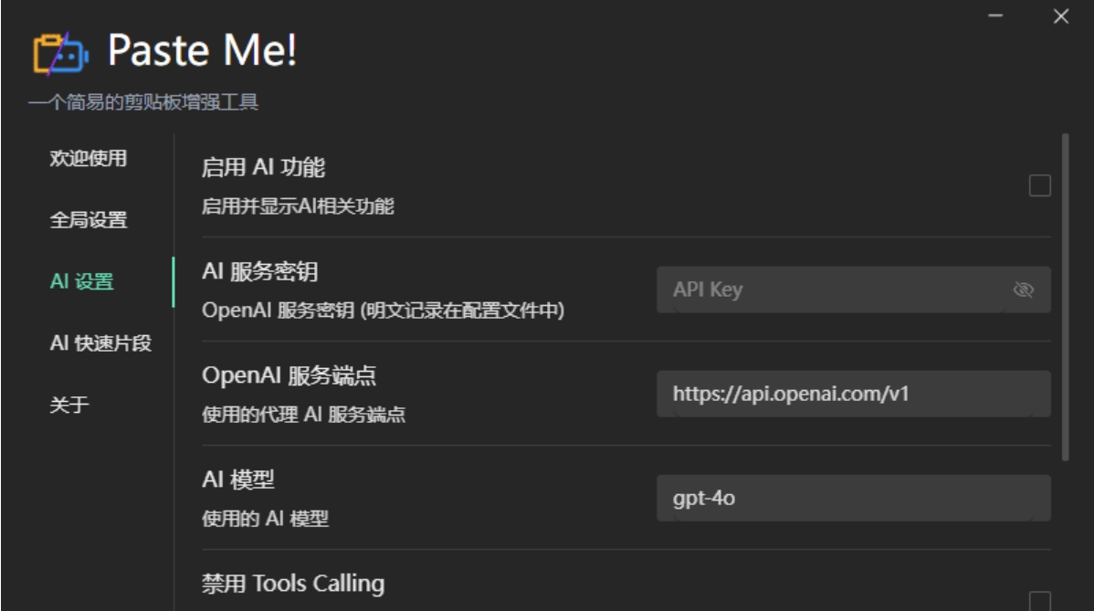Go to the AI 快速片段 tab

(100, 344)
